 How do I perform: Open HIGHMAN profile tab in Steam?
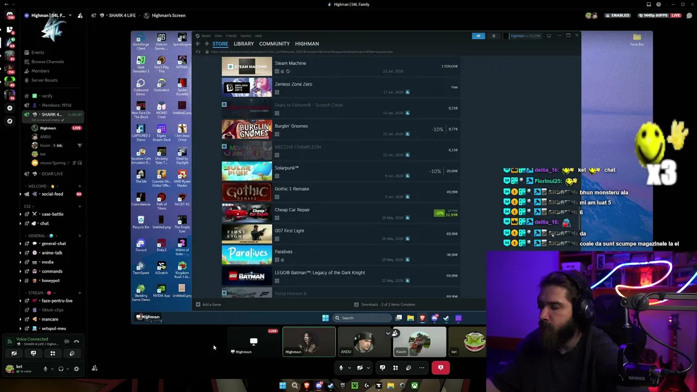pyautogui.click(x=307, y=44)
